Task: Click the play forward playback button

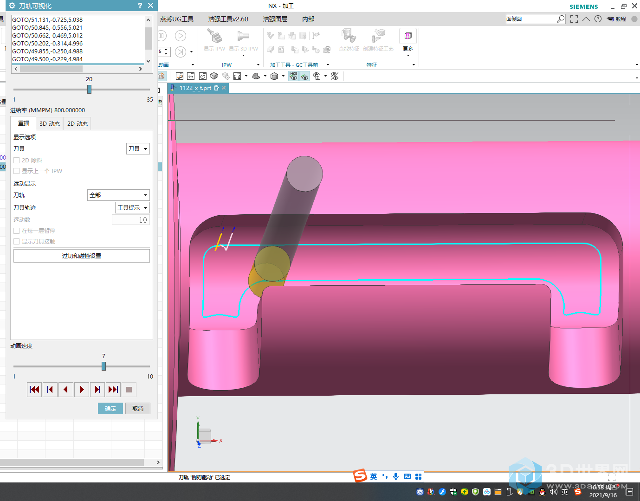Action: [x=82, y=390]
